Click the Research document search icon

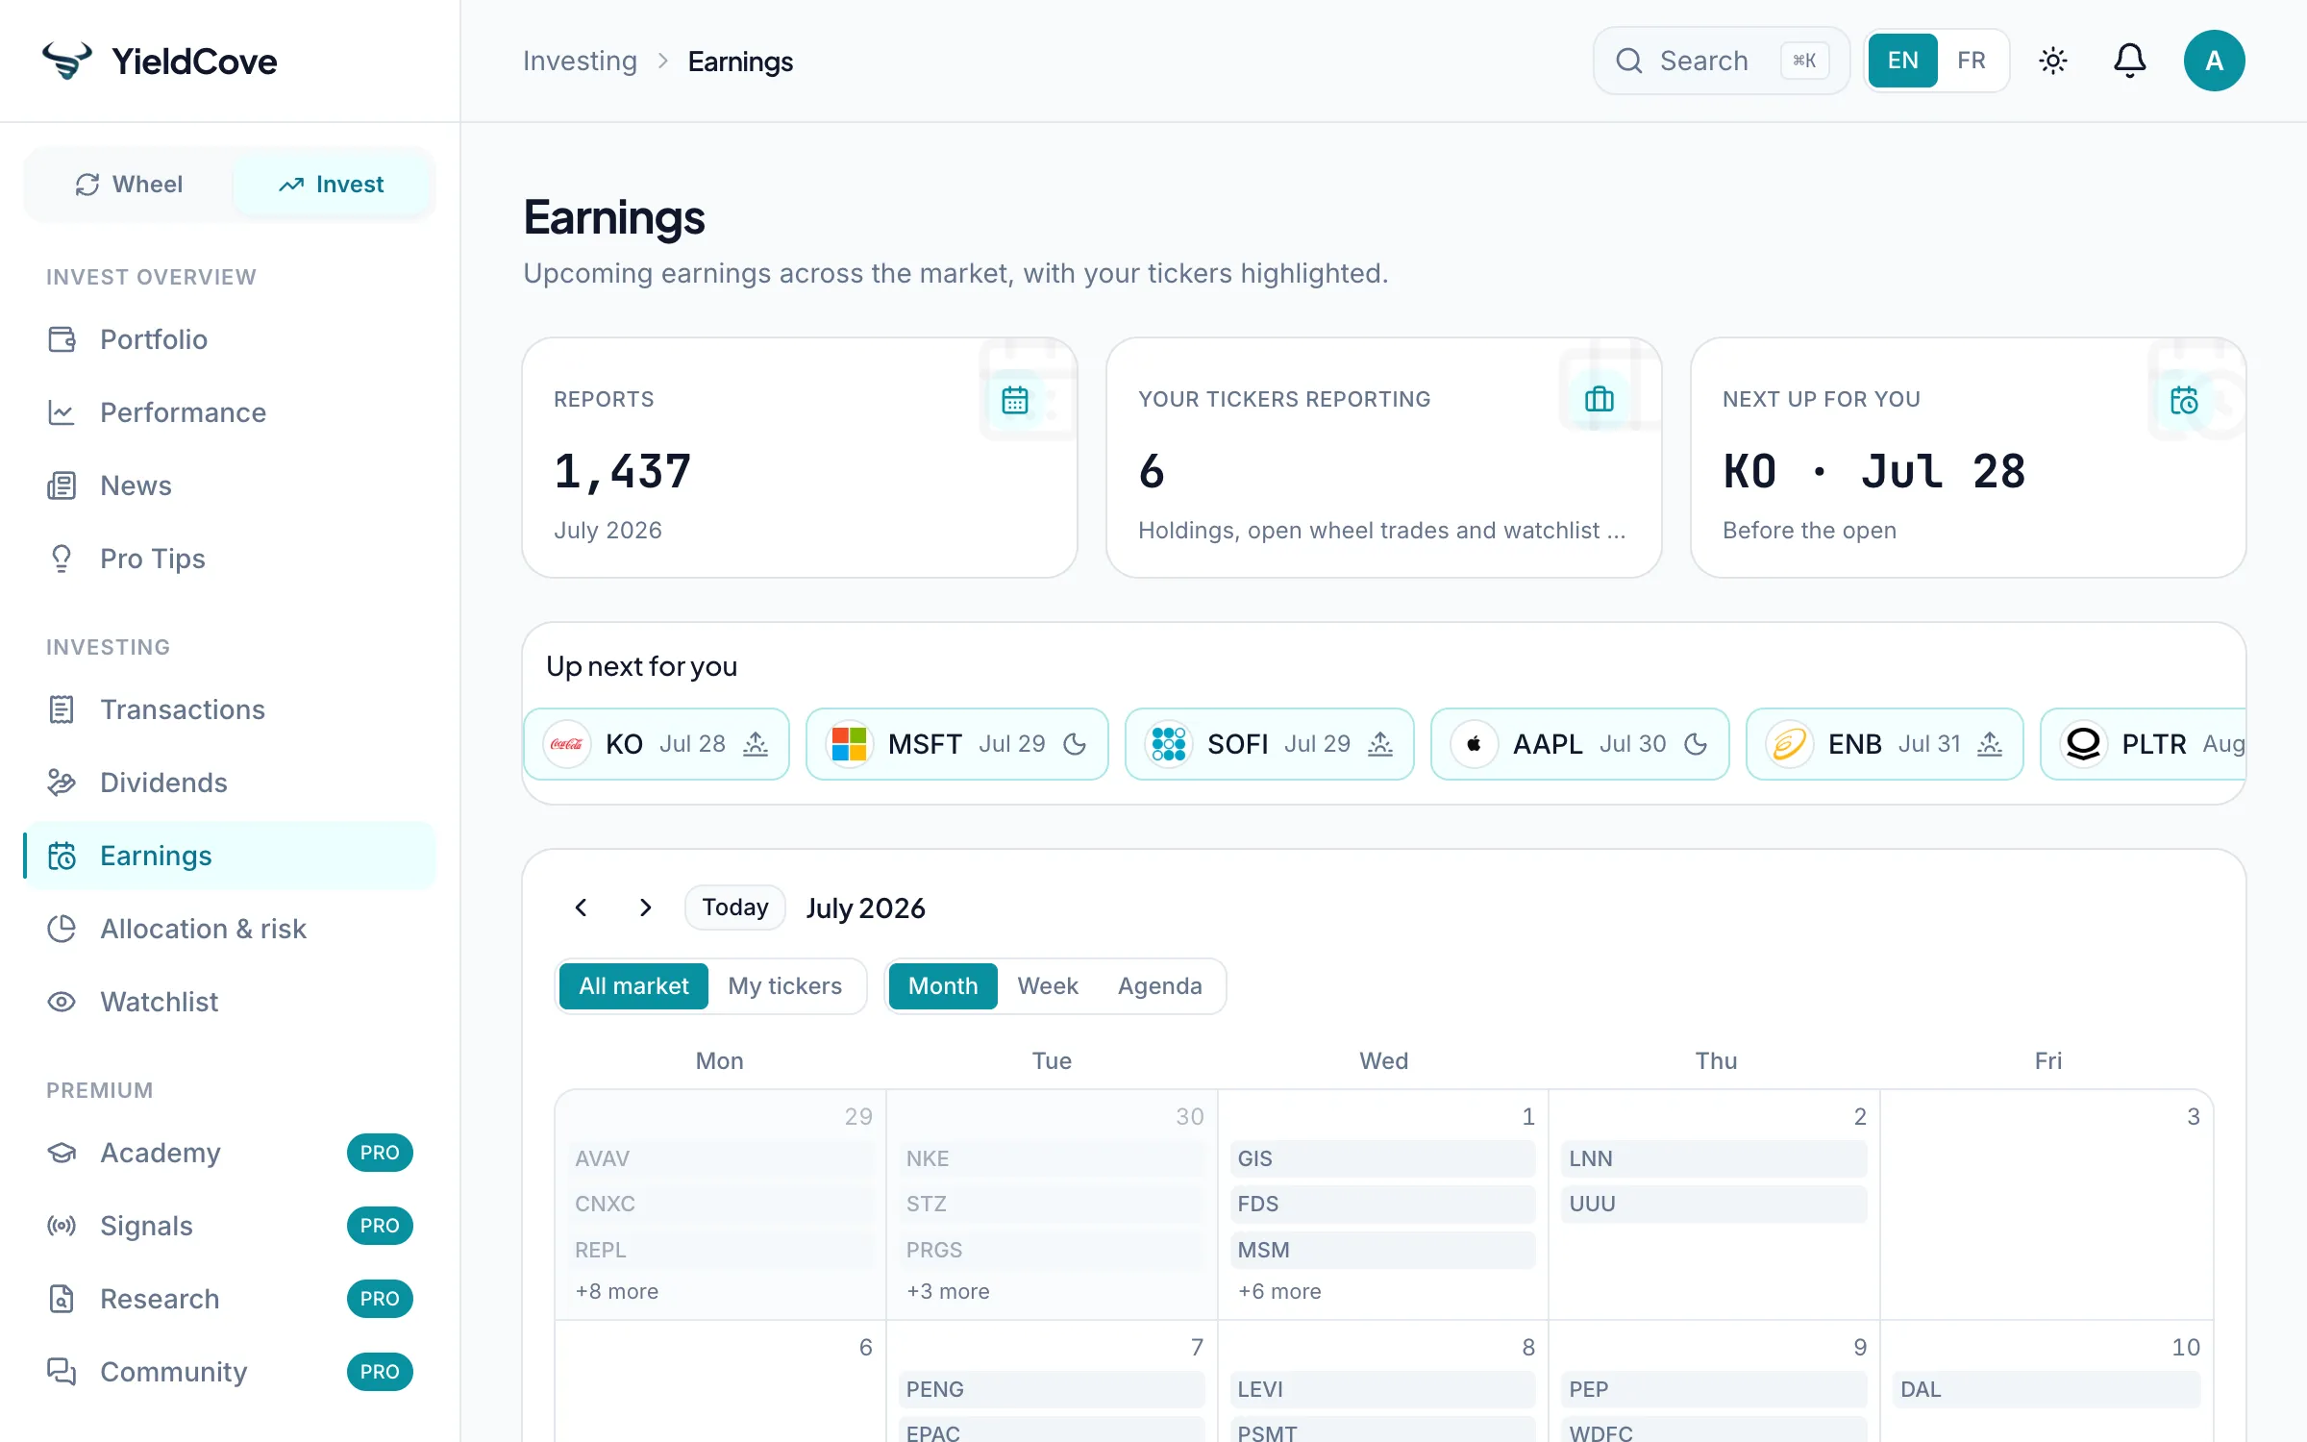pyautogui.click(x=62, y=1299)
